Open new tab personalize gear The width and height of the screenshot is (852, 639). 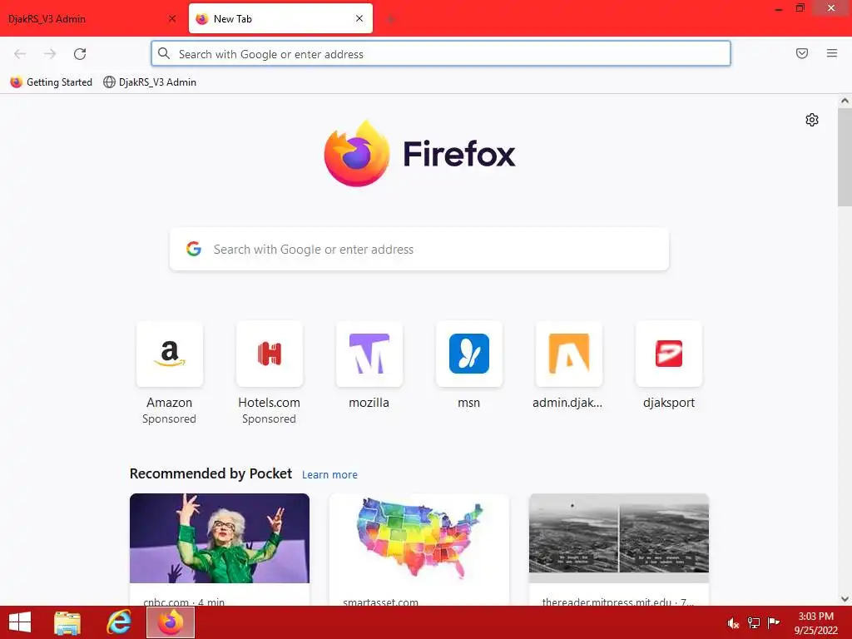click(x=812, y=120)
